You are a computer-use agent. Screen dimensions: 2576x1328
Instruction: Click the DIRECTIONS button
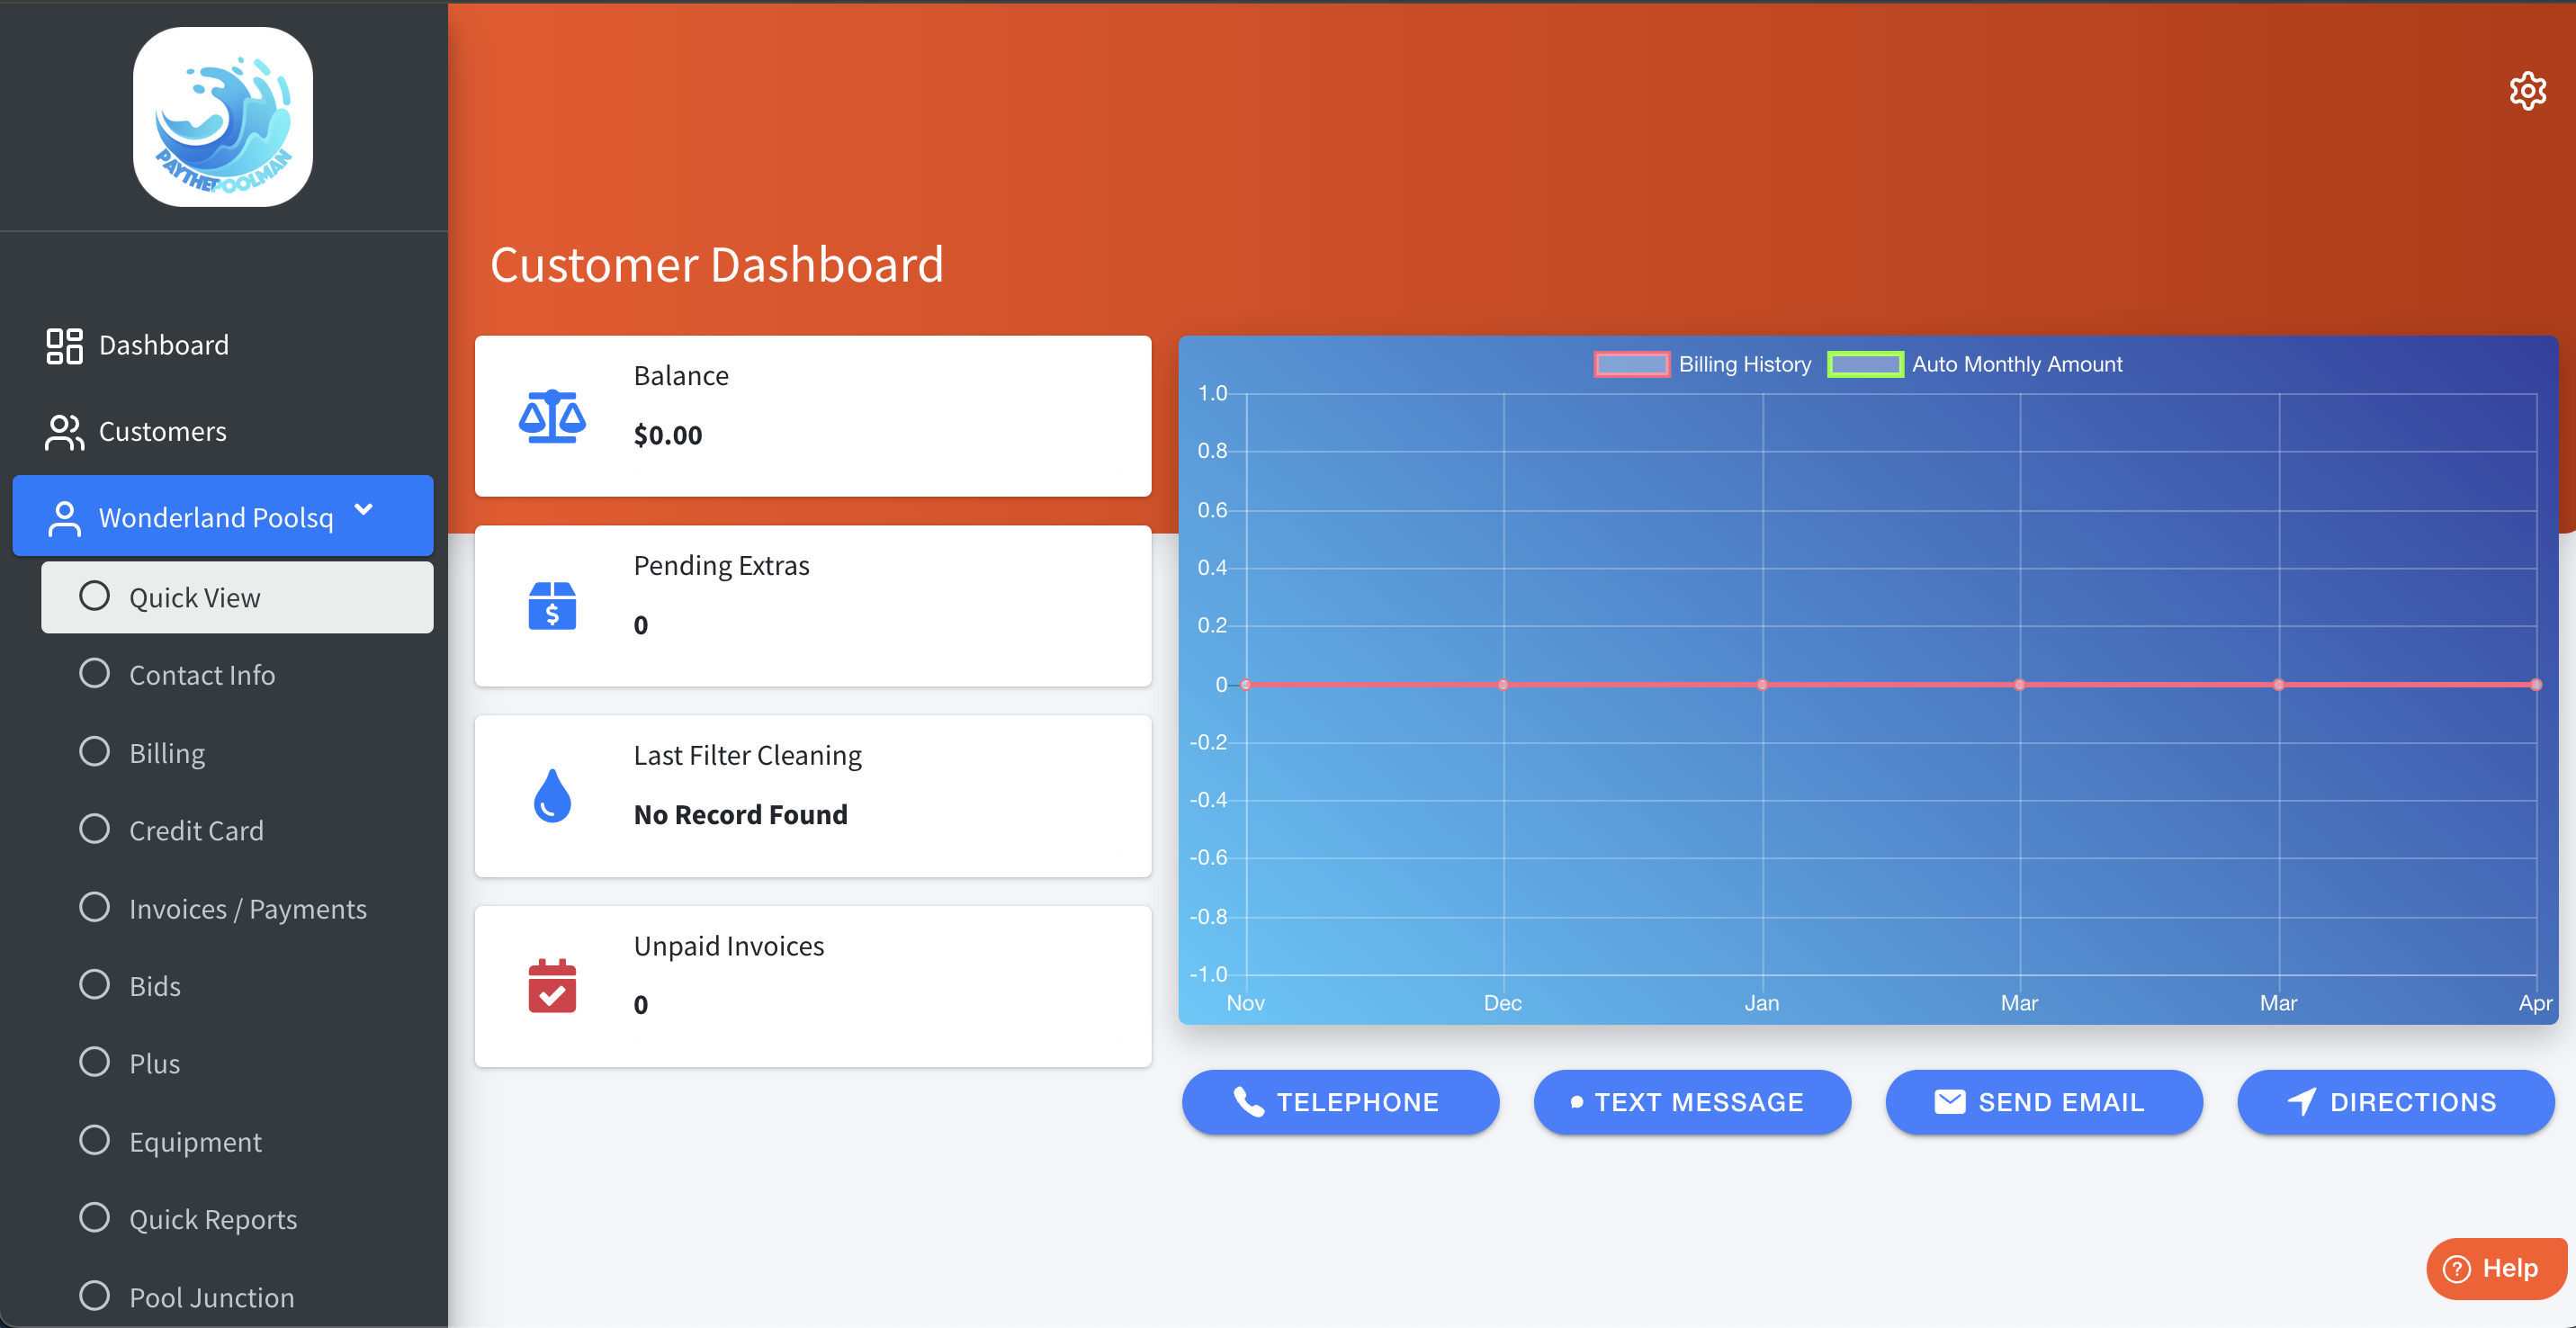(x=2395, y=1102)
